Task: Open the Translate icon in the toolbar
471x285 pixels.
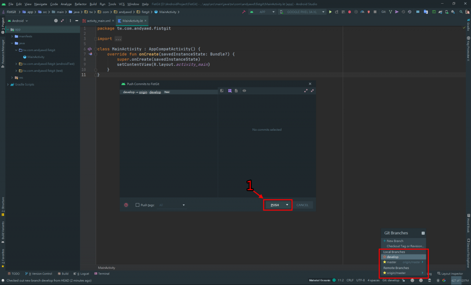Action: (x=425, y=12)
